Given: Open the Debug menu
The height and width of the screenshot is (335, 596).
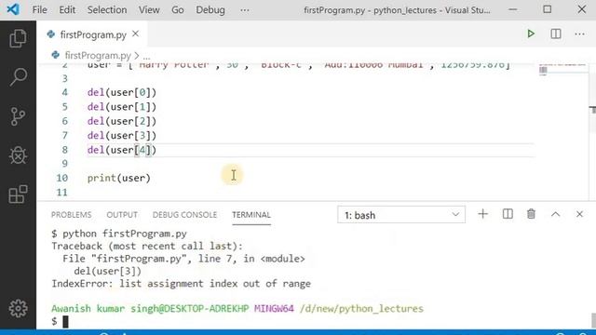Looking at the screenshot, I should tap(210, 10).
